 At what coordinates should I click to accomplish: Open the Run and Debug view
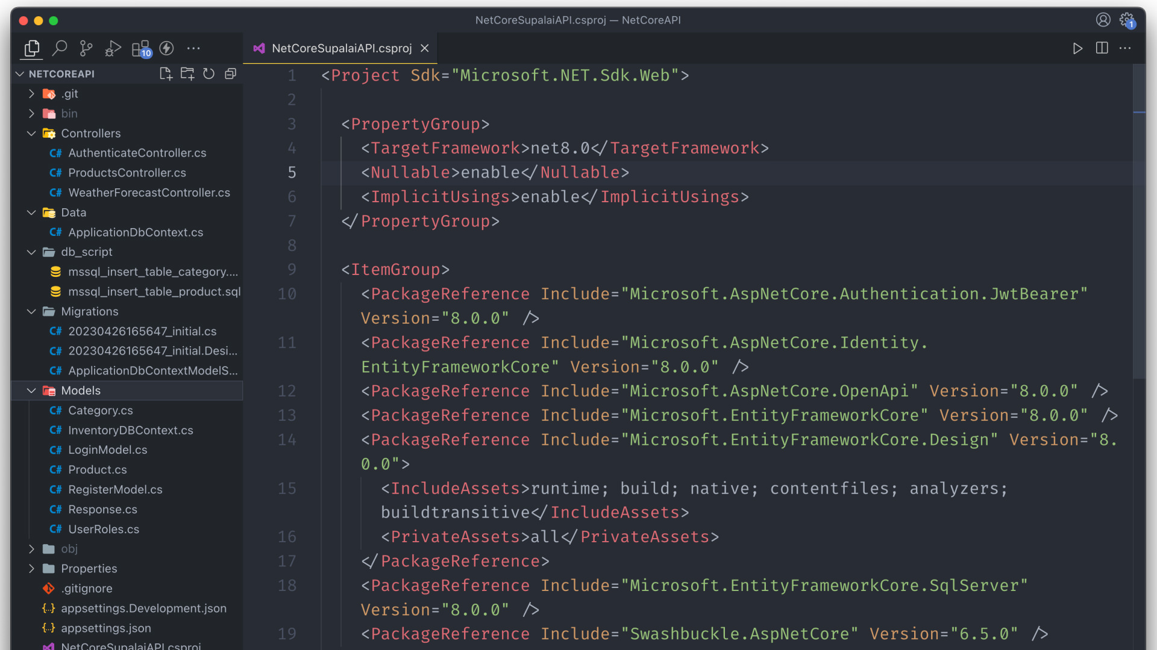pyautogui.click(x=113, y=48)
